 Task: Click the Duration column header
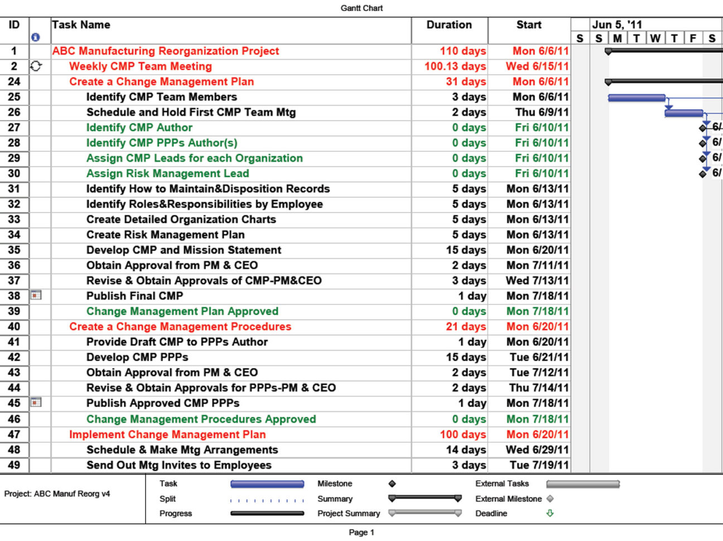(450, 25)
